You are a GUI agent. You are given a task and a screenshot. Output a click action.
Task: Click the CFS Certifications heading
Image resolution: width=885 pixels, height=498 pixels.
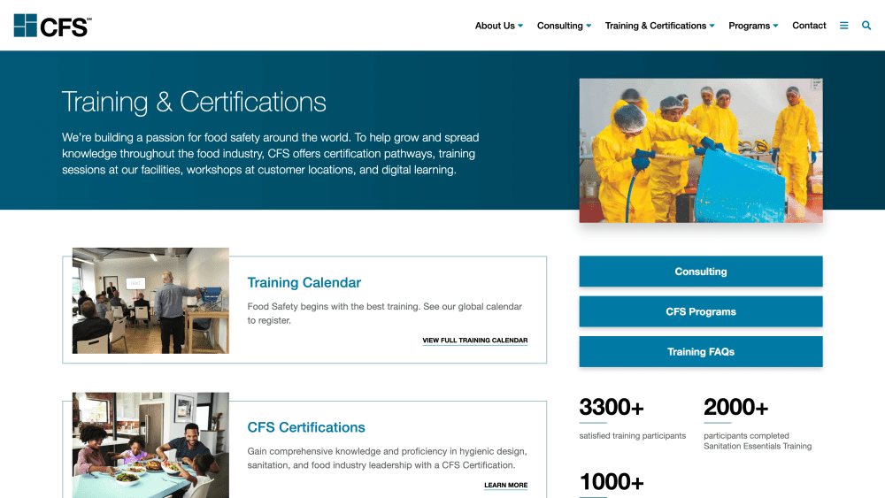[306, 427]
